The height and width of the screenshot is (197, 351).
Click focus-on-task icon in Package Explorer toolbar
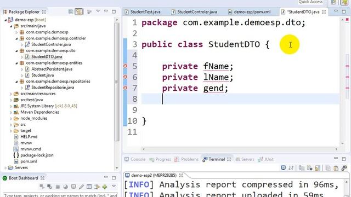(89, 11)
